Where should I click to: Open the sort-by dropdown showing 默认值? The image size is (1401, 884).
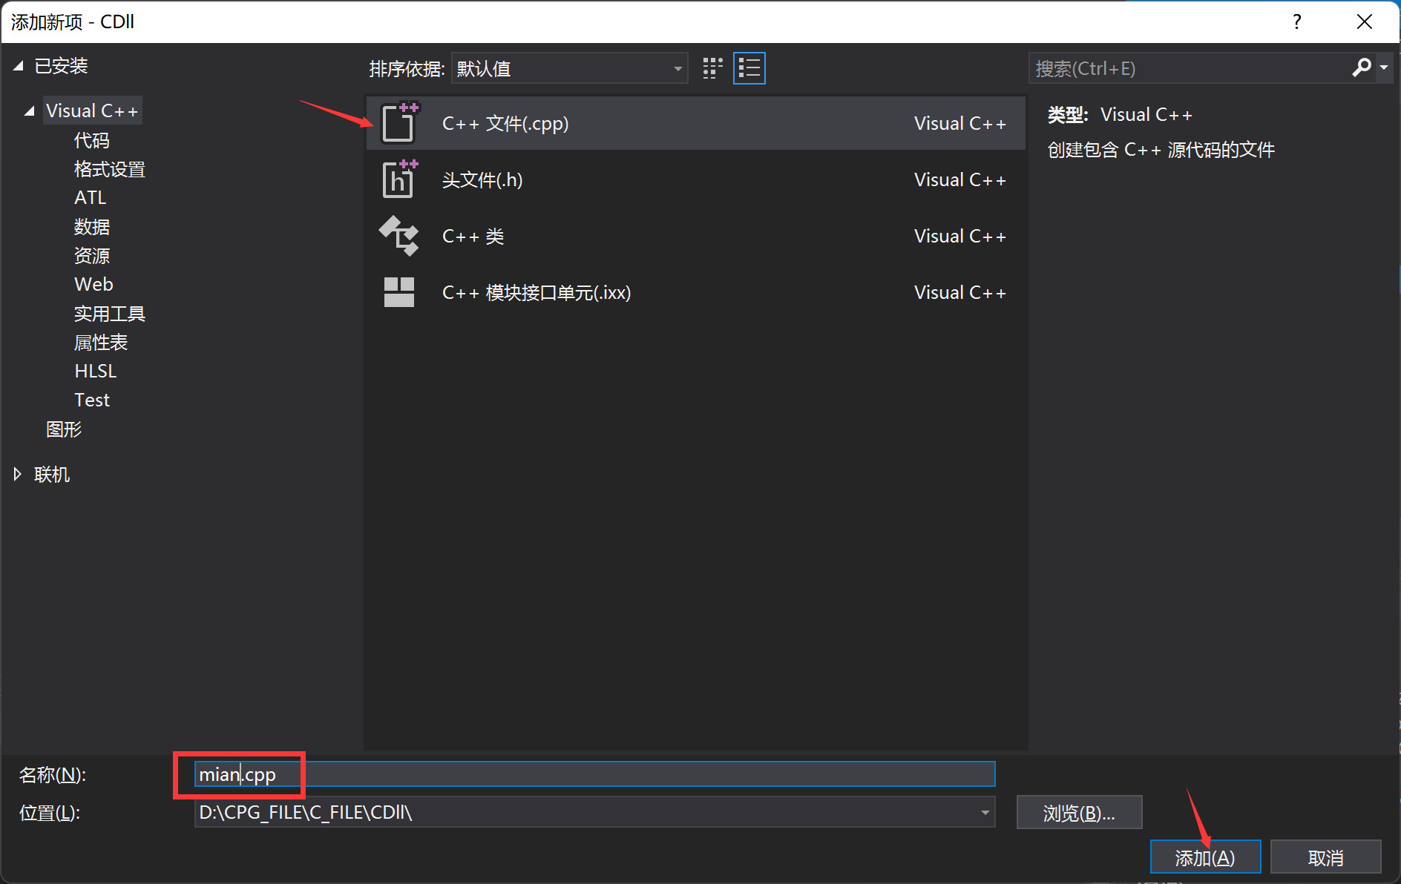coord(570,68)
